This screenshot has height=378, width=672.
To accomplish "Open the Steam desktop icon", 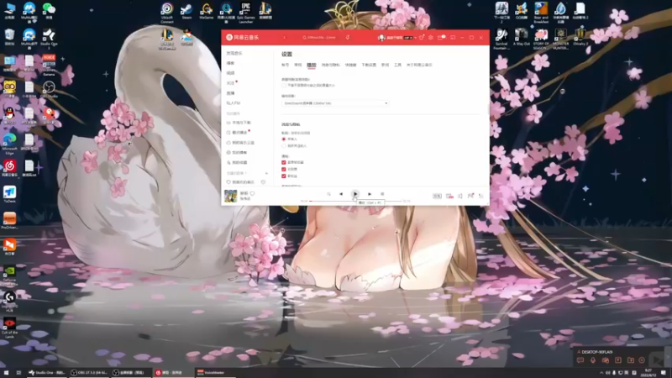I will (x=186, y=11).
